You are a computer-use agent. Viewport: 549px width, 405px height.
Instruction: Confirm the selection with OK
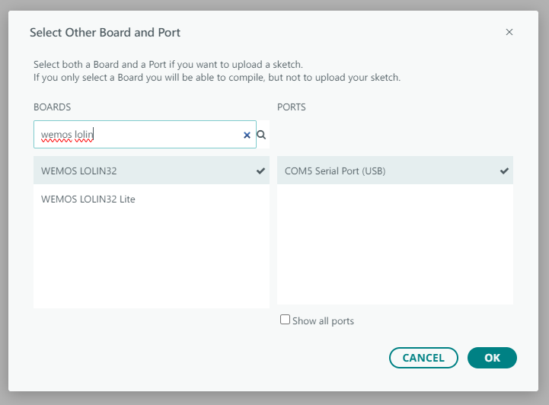coord(492,358)
